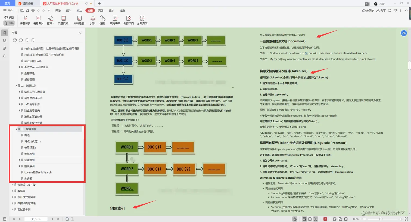Switch to the 稻壳模板 tab

(27, 4)
